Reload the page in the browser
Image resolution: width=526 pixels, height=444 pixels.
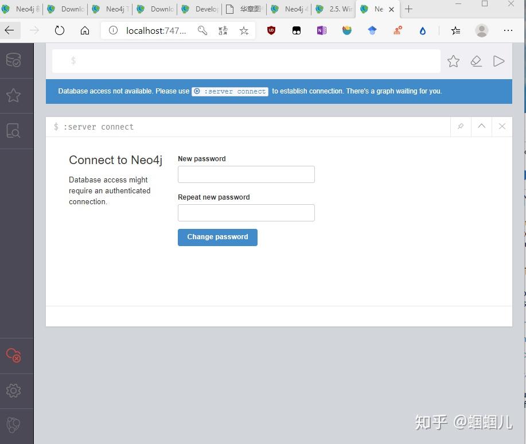click(x=60, y=31)
